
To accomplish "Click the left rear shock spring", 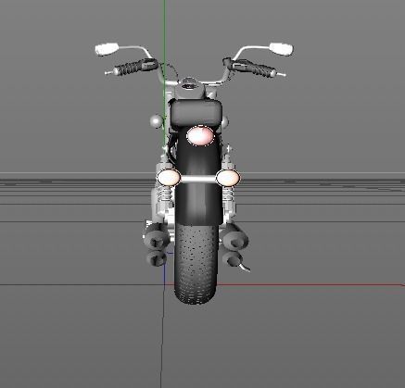I will click(x=165, y=194).
